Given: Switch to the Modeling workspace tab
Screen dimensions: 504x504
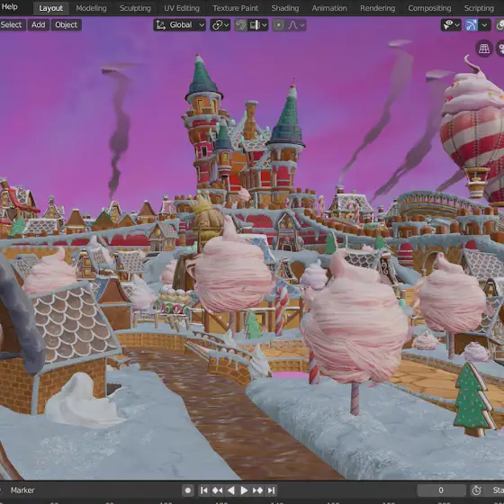Looking at the screenshot, I should click(91, 8).
